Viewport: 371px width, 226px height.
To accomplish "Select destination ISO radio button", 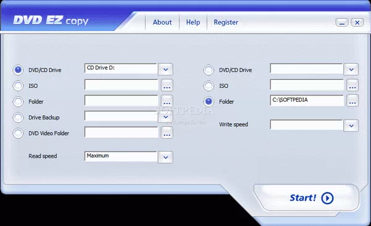I will [x=209, y=86].
